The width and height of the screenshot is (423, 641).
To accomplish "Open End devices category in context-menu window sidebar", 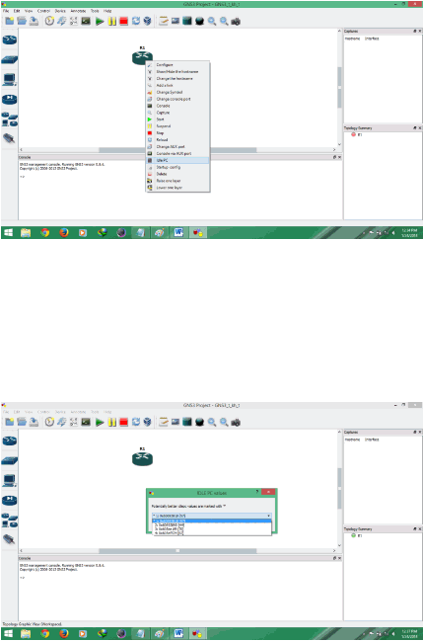I will tap(10, 79).
